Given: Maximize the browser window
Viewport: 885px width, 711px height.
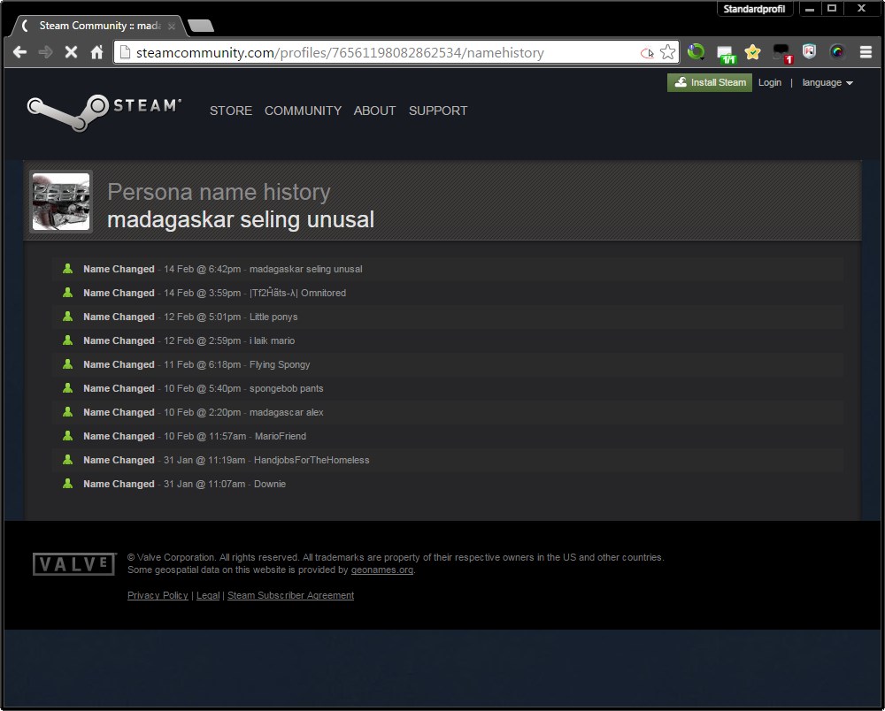Looking at the screenshot, I should pyautogui.click(x=832, y=9).
